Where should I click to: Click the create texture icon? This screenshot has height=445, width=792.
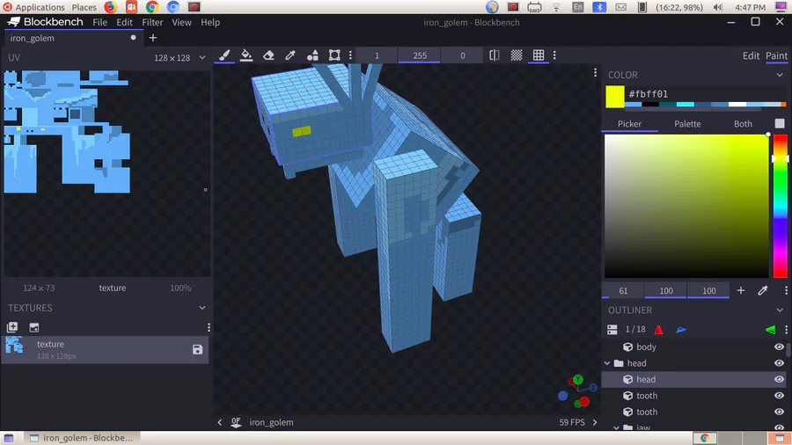(x=12, y=327)
